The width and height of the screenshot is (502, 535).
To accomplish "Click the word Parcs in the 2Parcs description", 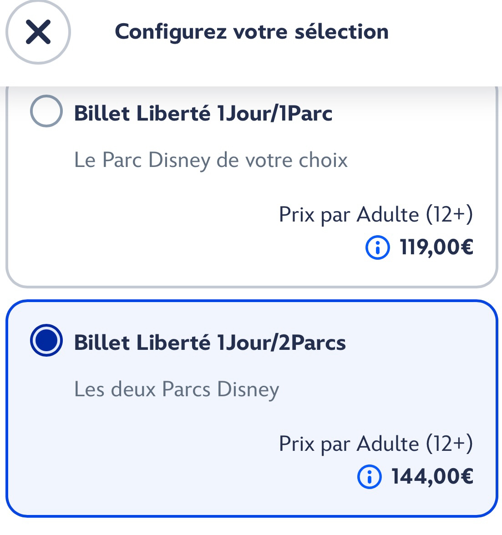I will [x=186, y=389].
